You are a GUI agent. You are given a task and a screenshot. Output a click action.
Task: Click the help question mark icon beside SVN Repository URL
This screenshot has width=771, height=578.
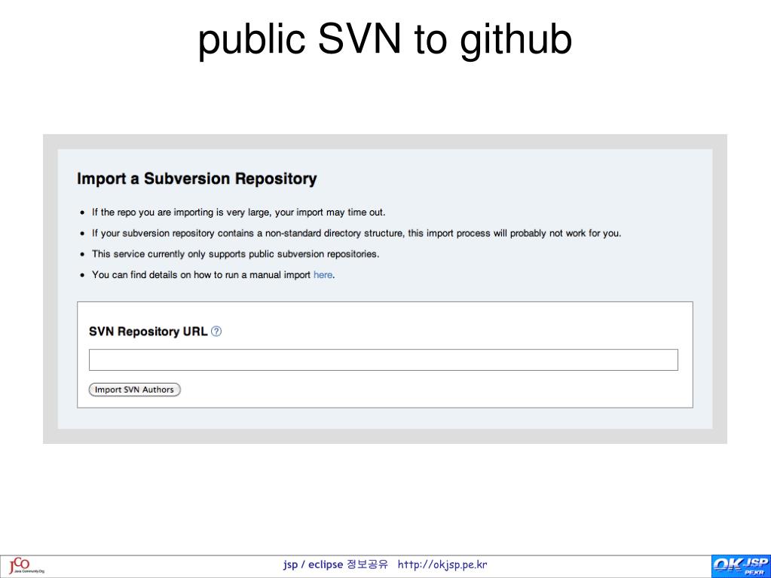216,332
